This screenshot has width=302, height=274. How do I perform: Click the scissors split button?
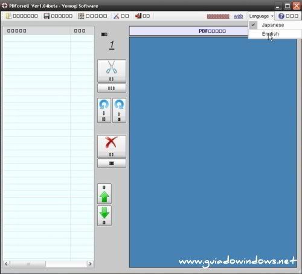click(x=112, y=71)
